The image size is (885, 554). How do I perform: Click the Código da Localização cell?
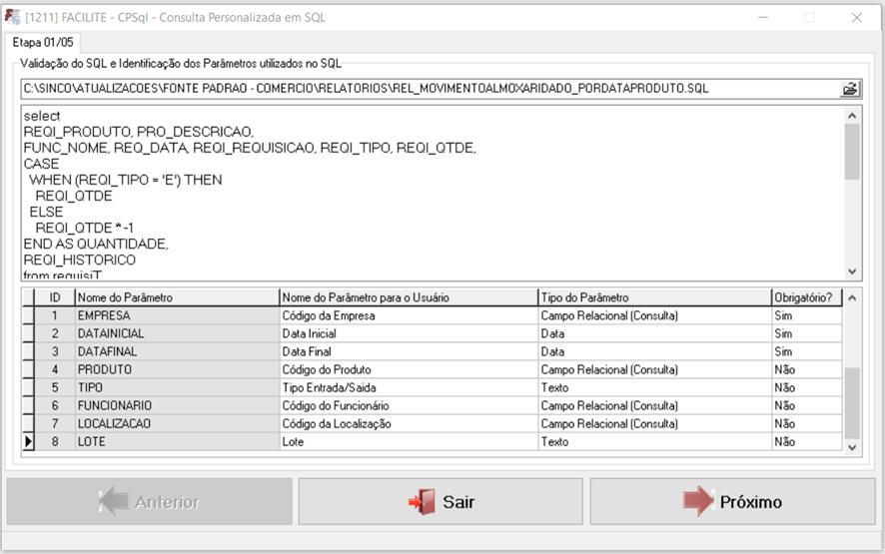click(x=409, y=423)
